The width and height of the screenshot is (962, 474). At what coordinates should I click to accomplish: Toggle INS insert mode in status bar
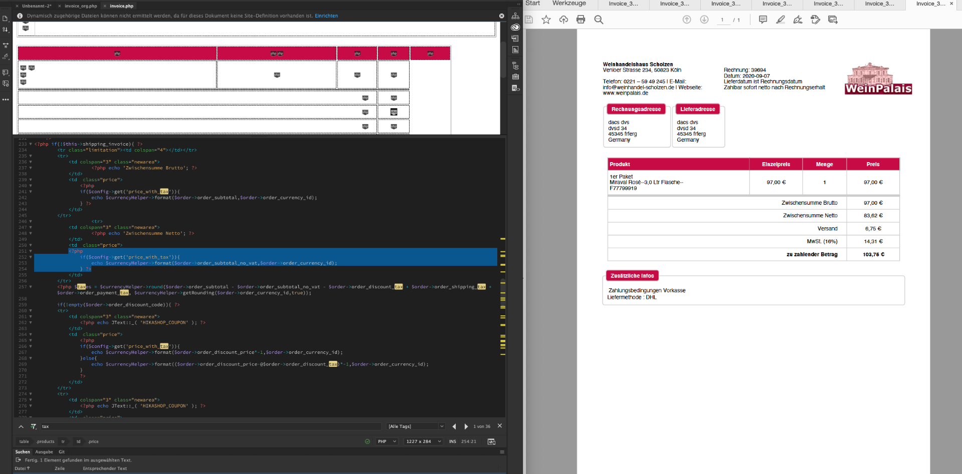tap(453, 441)
